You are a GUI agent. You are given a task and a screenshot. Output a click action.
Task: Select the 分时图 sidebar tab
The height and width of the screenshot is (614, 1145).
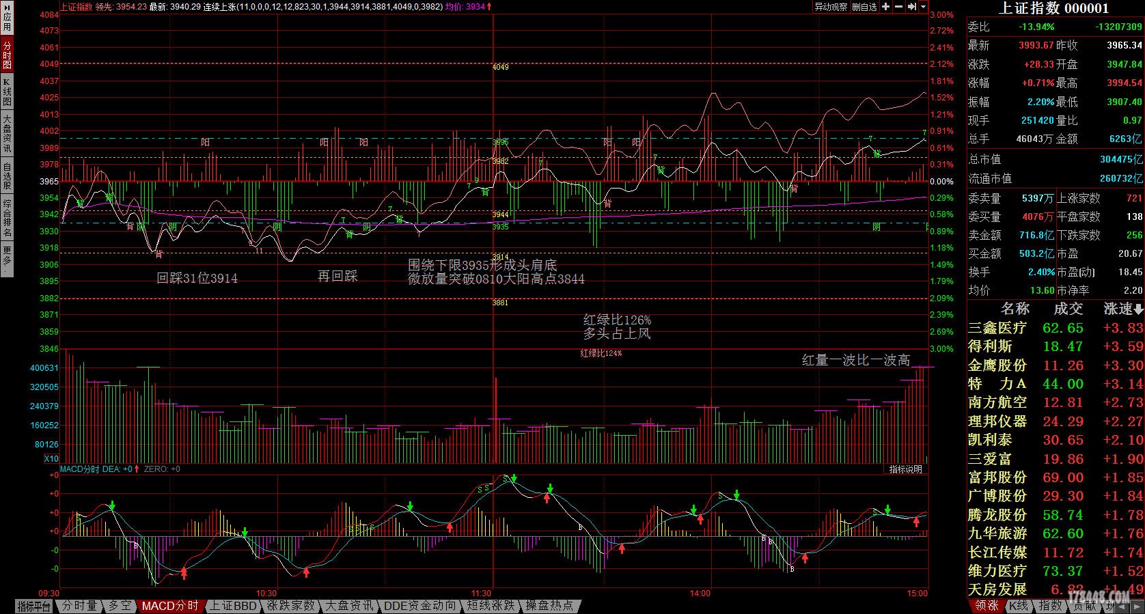7,55
